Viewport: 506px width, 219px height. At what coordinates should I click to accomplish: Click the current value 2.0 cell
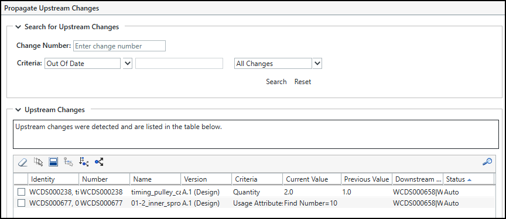(289, 192)
